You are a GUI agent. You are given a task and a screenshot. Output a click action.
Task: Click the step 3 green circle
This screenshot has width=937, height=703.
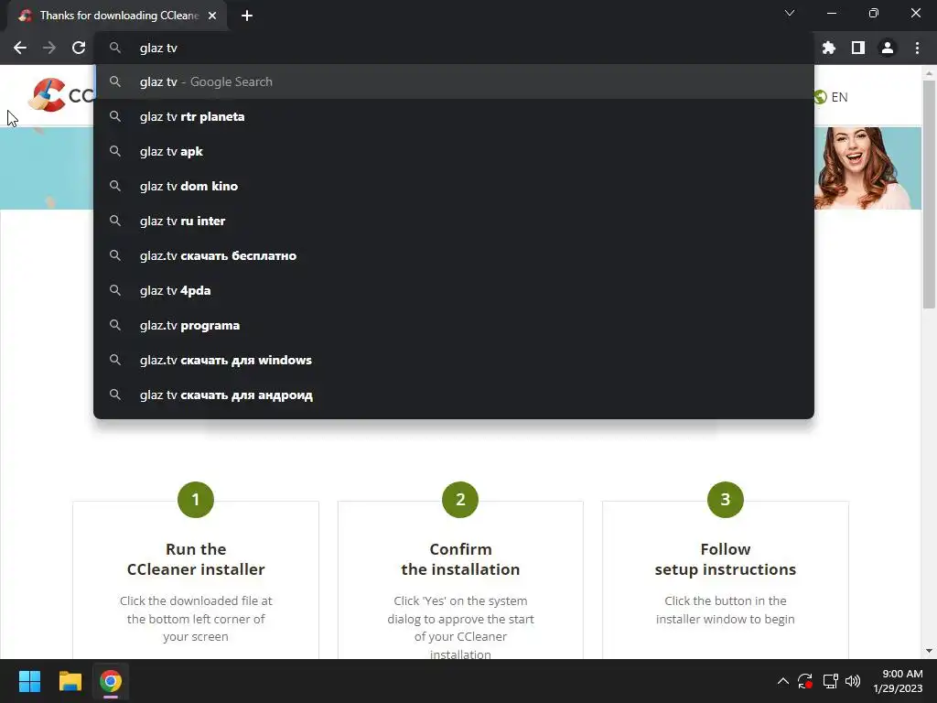point(725,499)
